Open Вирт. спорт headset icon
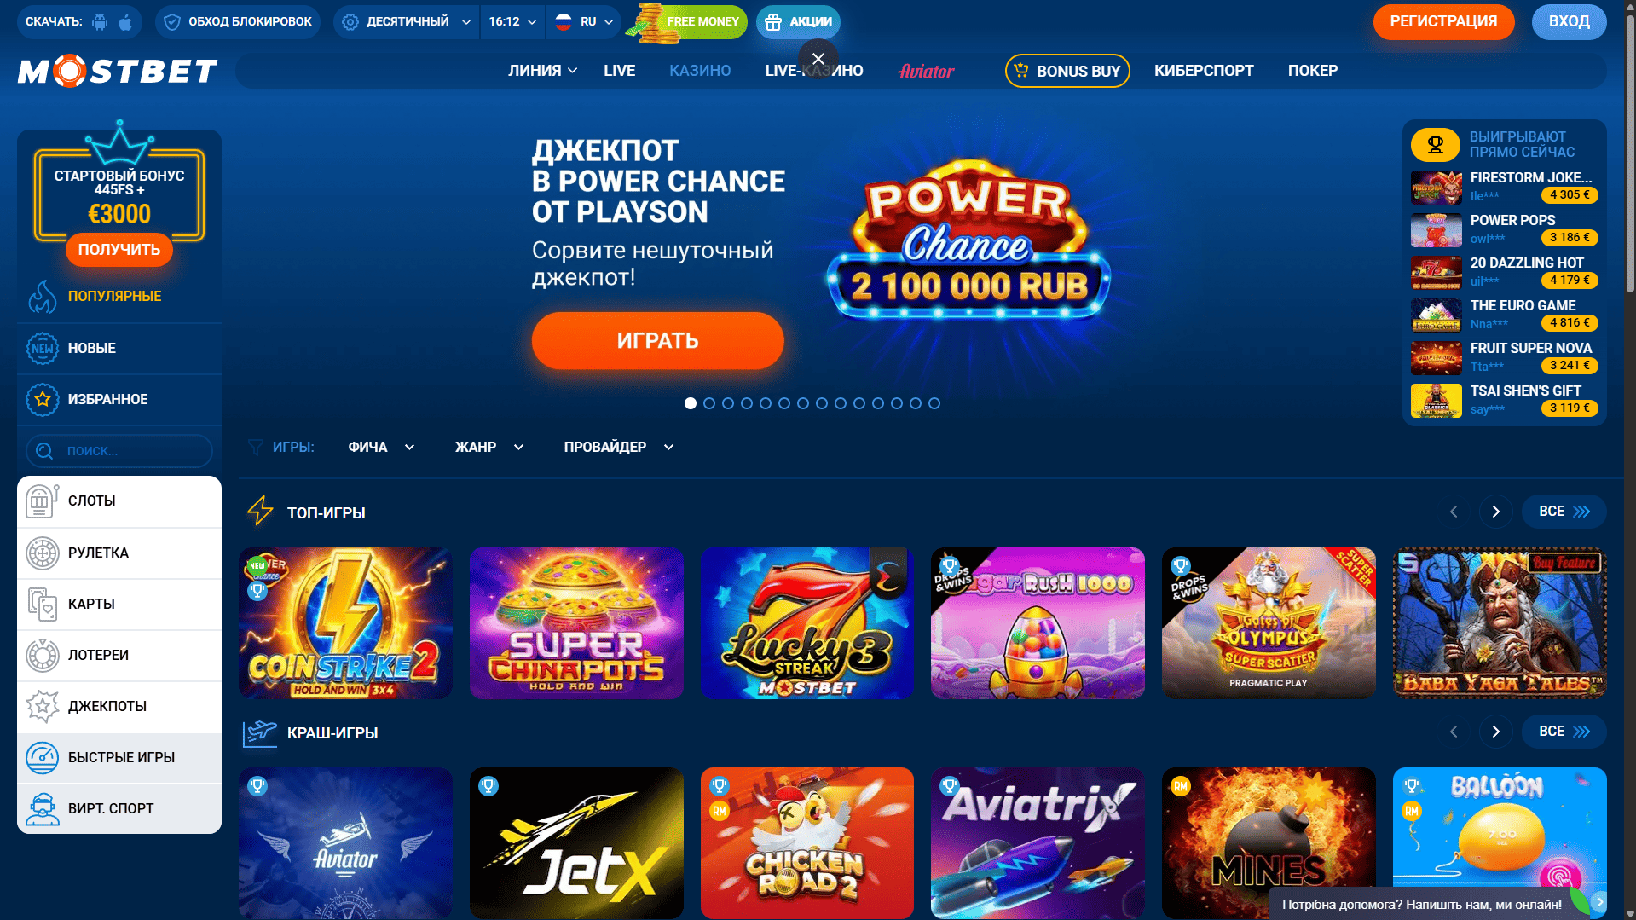The width and height of the screenshot is (1636, 920). (x=42, y=808)
